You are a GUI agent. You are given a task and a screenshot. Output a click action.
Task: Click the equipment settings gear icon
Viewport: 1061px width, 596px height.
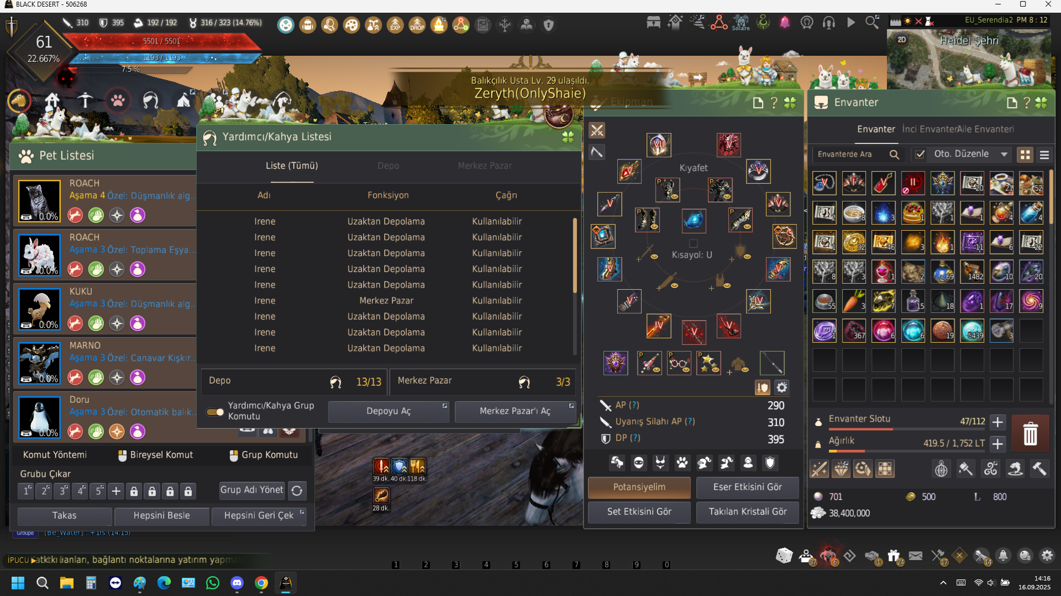[781, 387]
